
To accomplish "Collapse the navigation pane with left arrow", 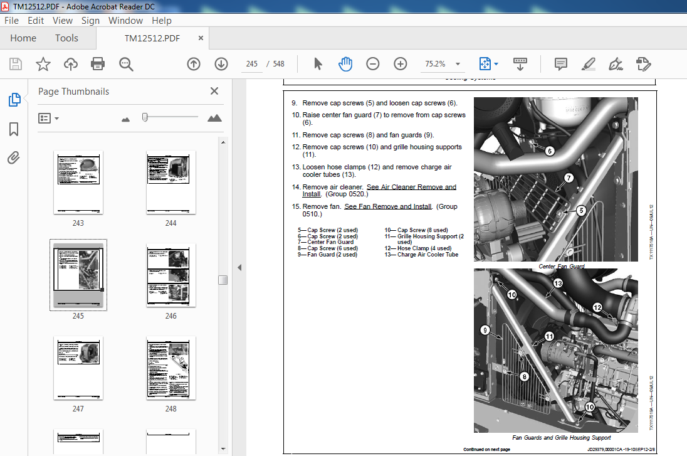I will 239,267.
